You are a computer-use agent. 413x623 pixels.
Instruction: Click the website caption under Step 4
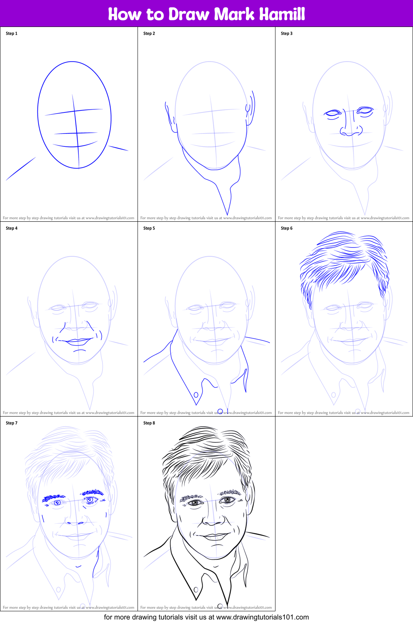(69, 413)
